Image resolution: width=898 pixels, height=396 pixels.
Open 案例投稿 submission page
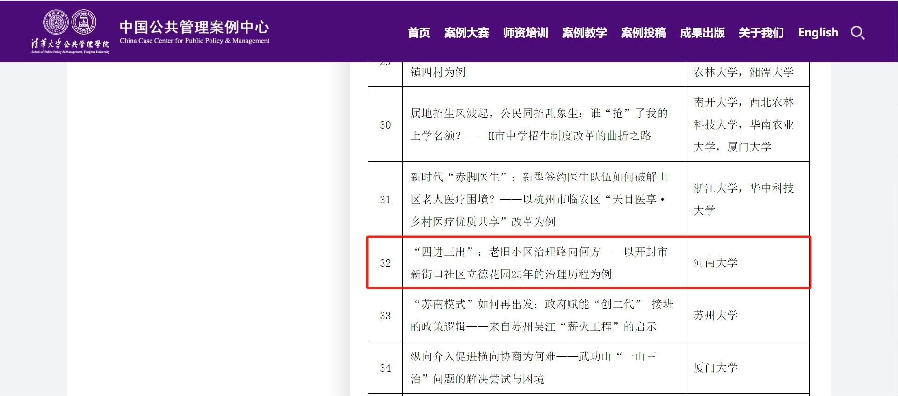tap(643, 33)
